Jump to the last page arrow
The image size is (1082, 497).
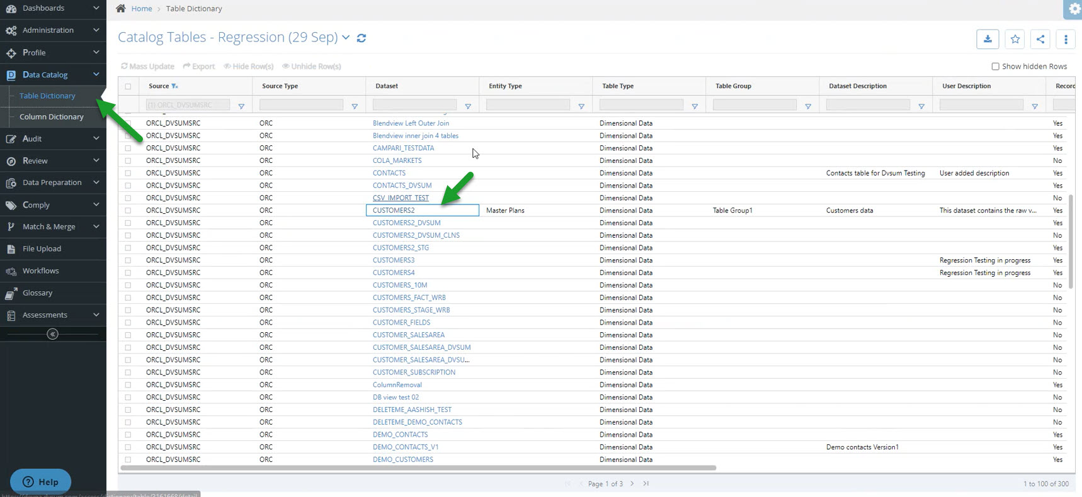click(646, 484)
